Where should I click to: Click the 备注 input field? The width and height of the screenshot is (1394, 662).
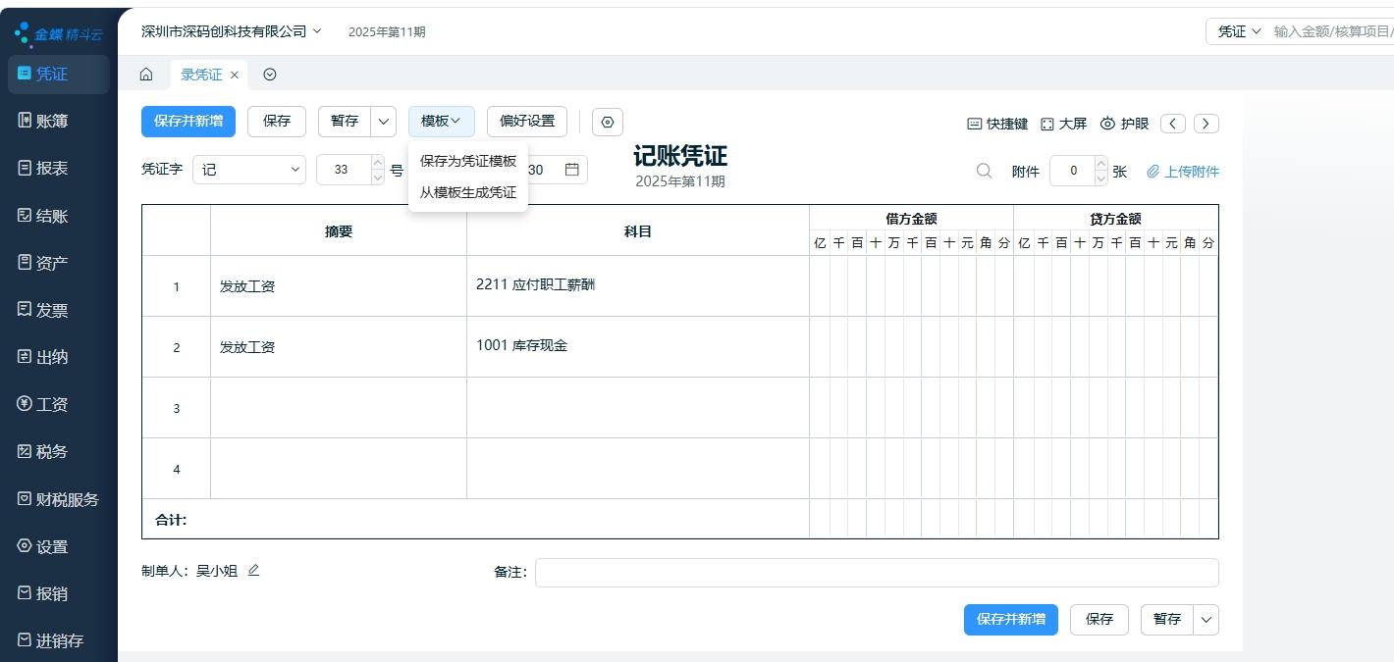tap(877, 573)
